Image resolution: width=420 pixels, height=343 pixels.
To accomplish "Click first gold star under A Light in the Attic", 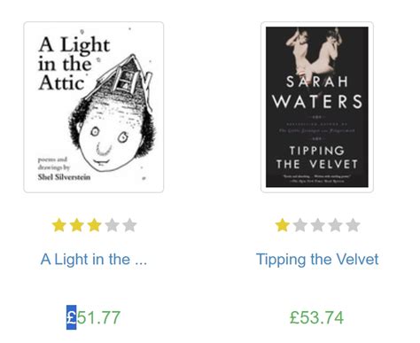I will [58, 225].
